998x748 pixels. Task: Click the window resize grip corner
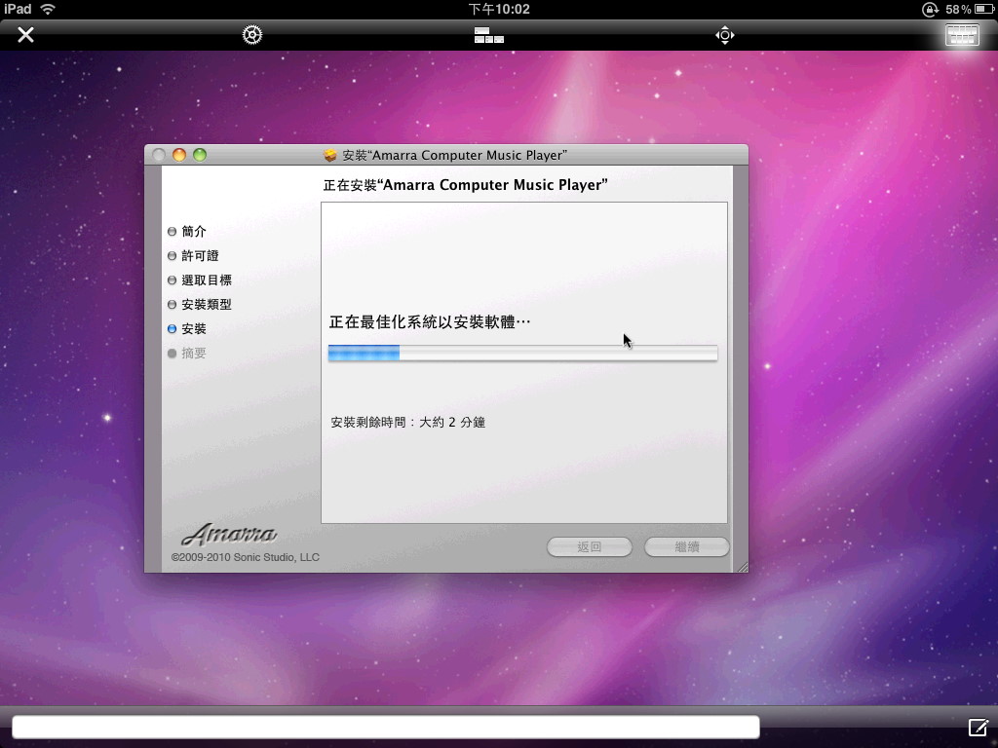pos(742,567)
